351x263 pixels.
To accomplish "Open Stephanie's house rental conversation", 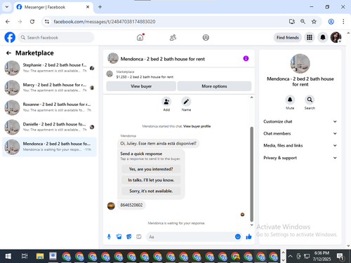I will pyautogui.click(x=49, y=68).
